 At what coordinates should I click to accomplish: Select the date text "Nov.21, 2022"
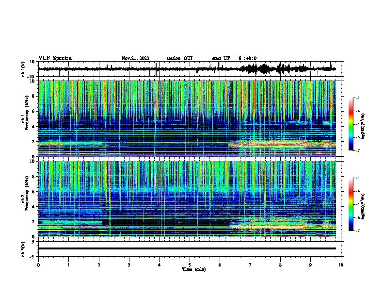pos(135,58)
